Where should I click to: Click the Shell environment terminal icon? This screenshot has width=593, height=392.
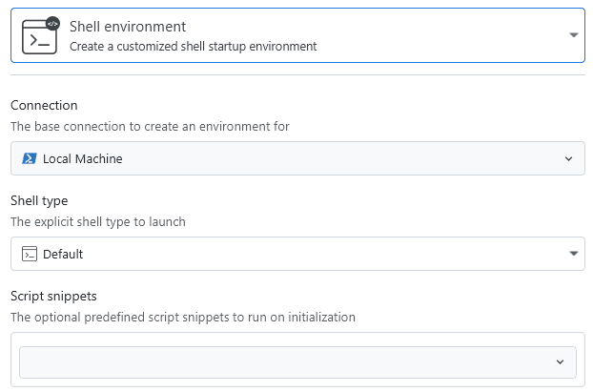click(38, 36)
